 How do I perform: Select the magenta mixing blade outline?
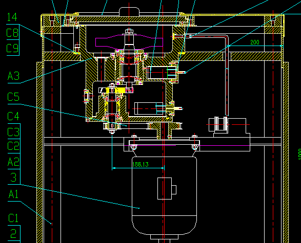tap(129, 41)
